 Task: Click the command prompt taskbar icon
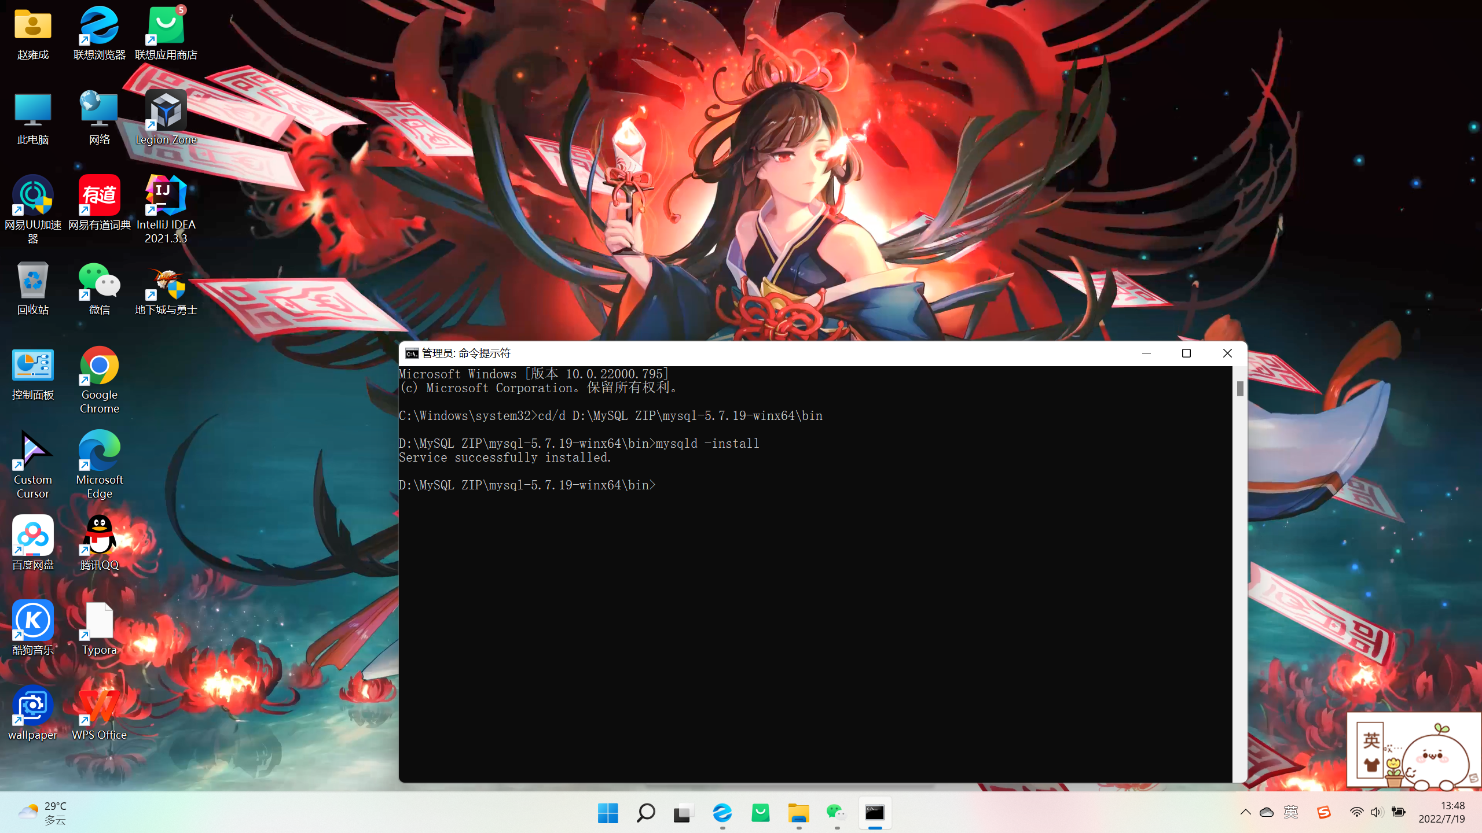click(x=874, y=813)
